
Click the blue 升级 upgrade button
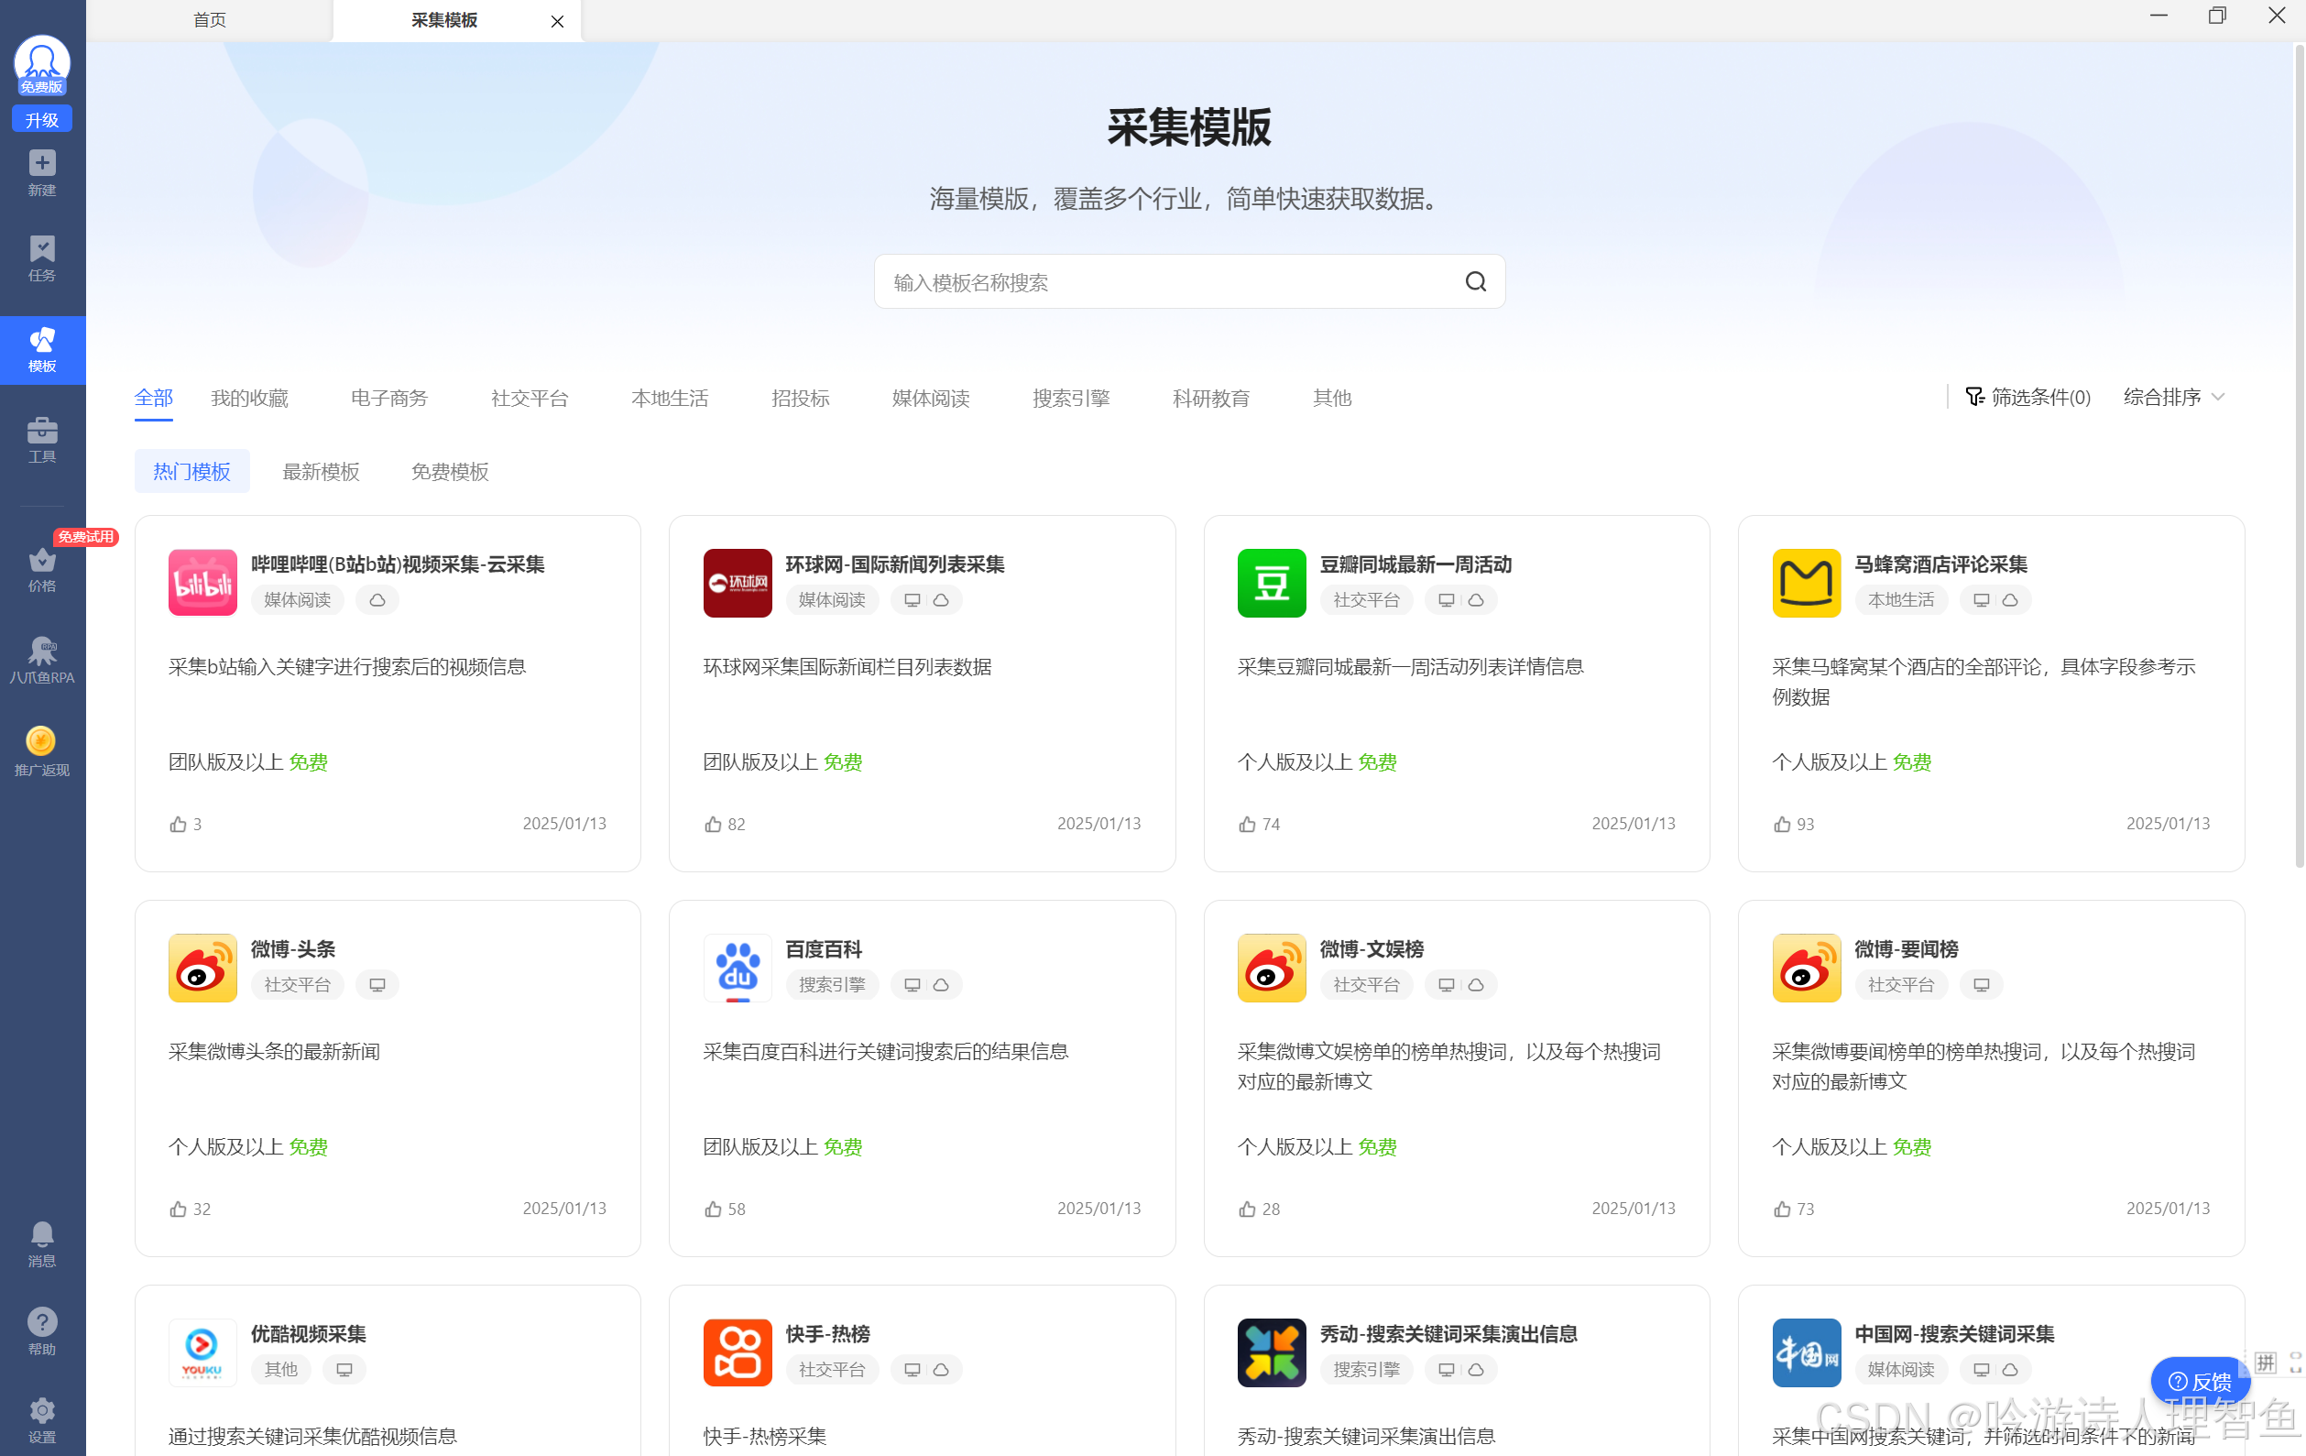click(41, 120)
